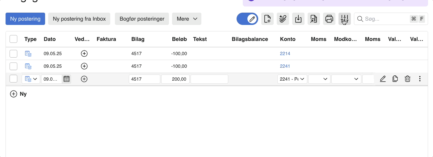The image size is (433, 157).
Task: Open the entry type dropdown in edit row
Action: [31, 79]
